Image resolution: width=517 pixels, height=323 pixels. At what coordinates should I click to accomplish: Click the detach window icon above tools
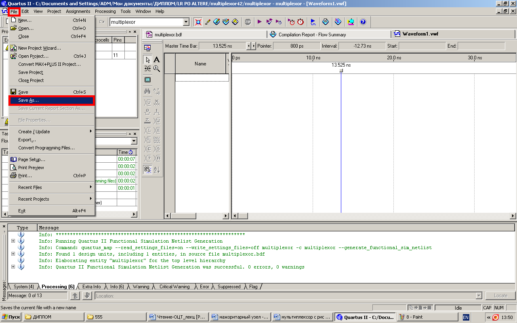(x=147, y=48)
